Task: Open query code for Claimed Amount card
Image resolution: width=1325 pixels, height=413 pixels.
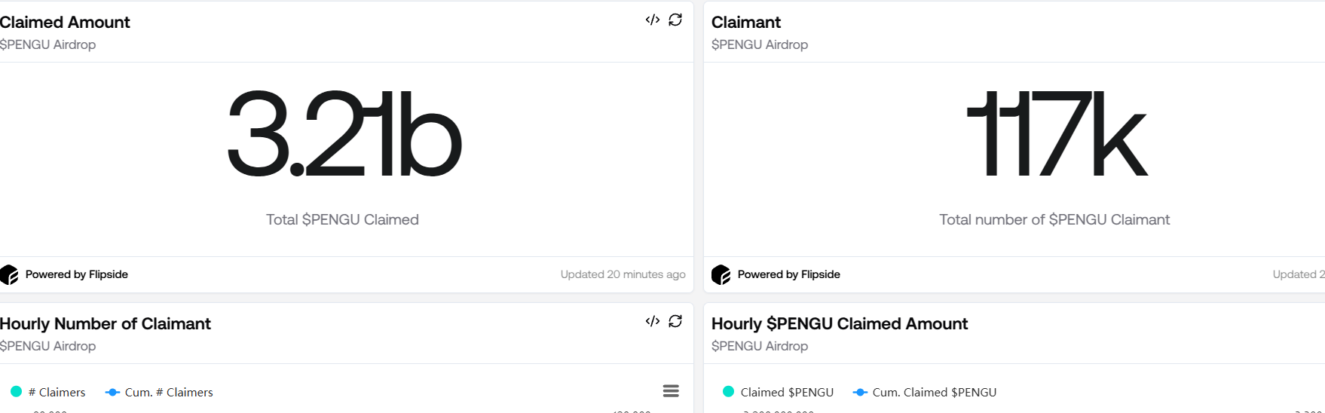Action: pos(653,20)
